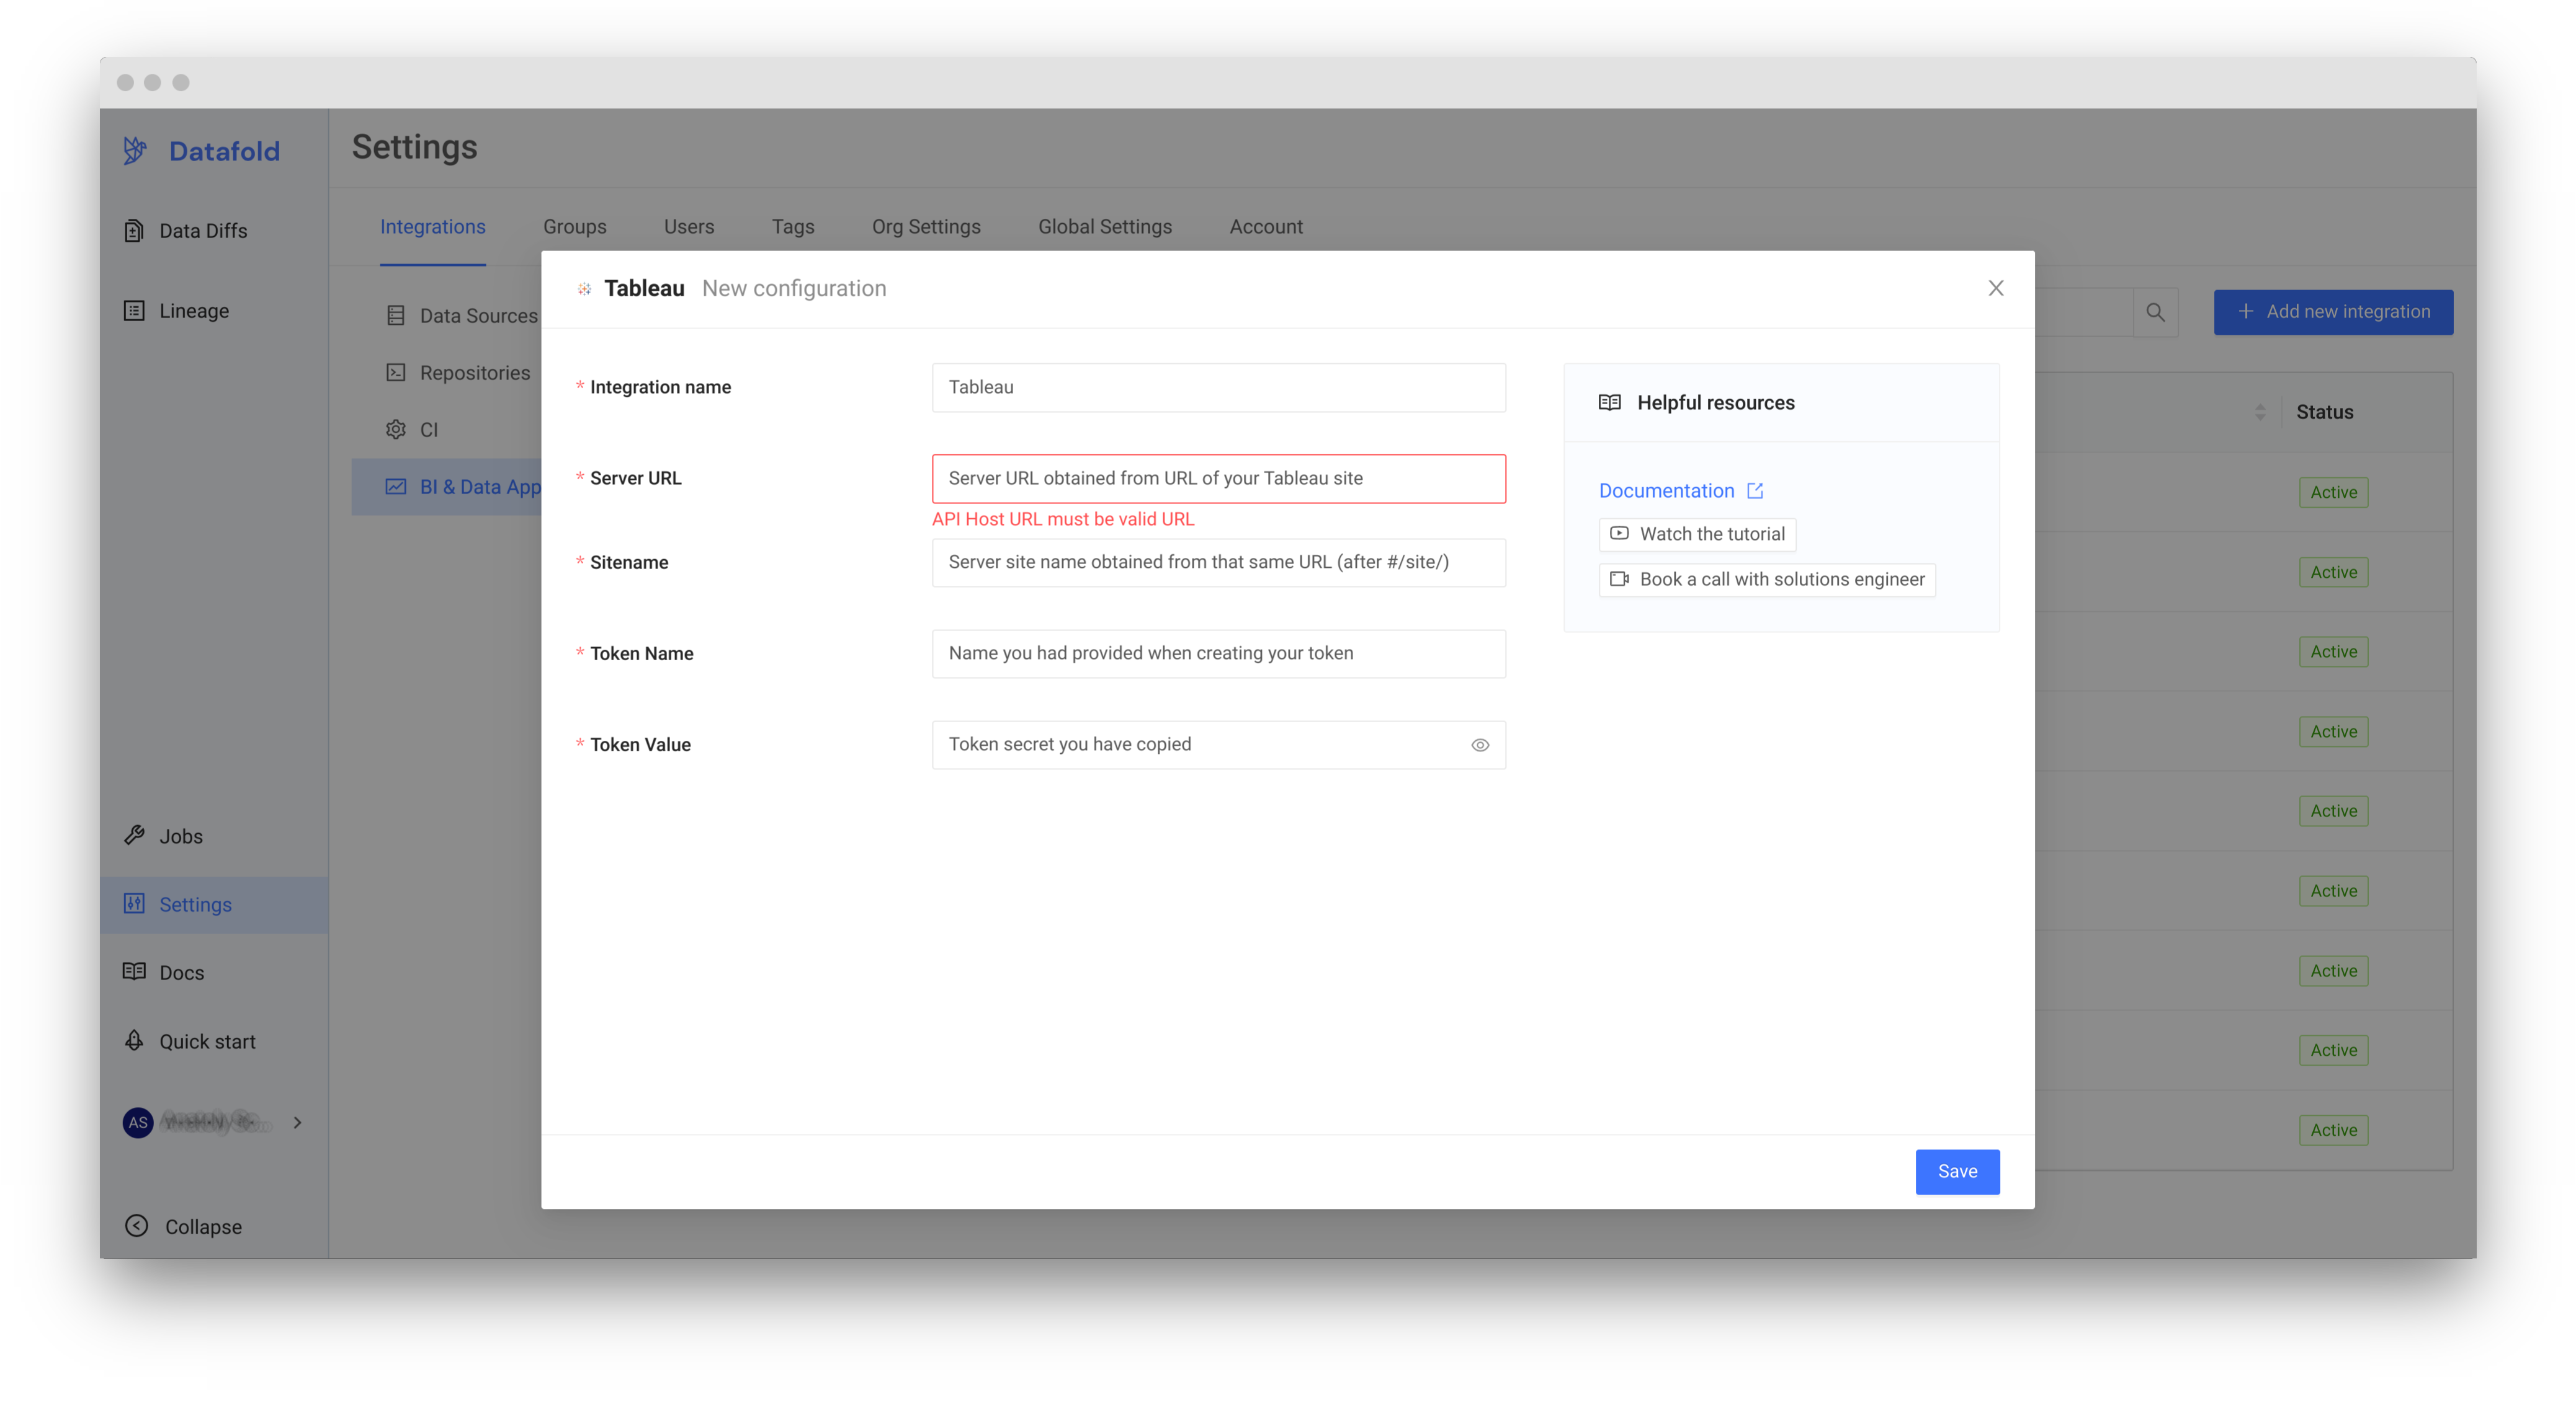This screenshot has width=2576, height=1401.
Task: Click Helpful resources book icon
Action: pos(1610,403)
